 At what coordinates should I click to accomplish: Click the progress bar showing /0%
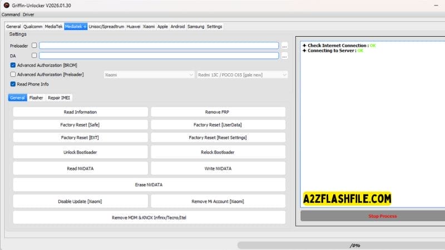point(341,245)
